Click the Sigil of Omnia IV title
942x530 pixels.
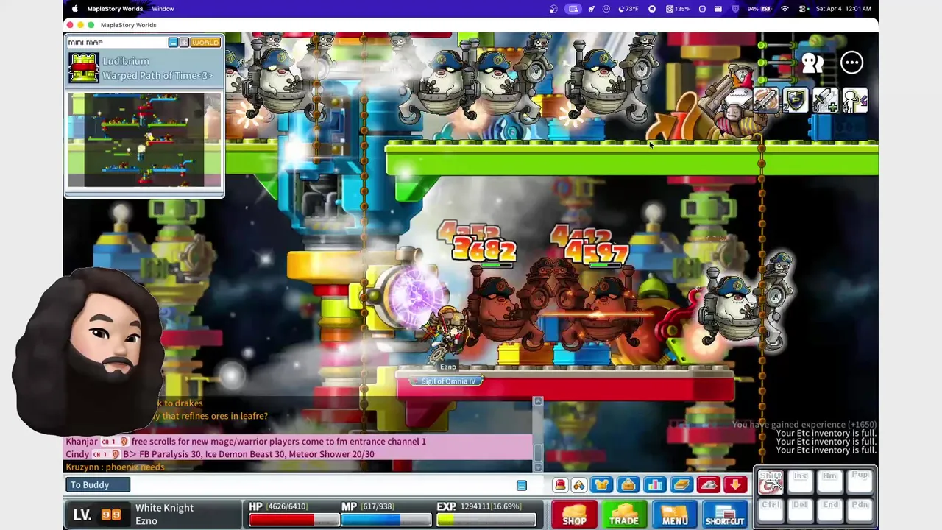(447, 381)
